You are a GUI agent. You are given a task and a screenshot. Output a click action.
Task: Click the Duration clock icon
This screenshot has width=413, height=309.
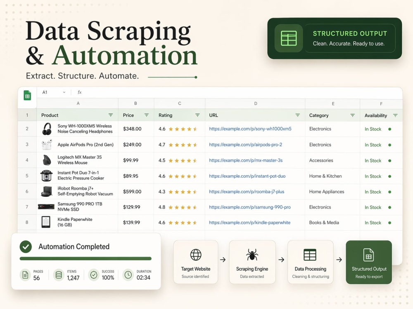128,275
